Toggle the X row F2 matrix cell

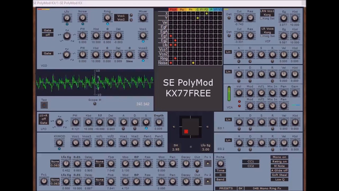tap(207, 14)
